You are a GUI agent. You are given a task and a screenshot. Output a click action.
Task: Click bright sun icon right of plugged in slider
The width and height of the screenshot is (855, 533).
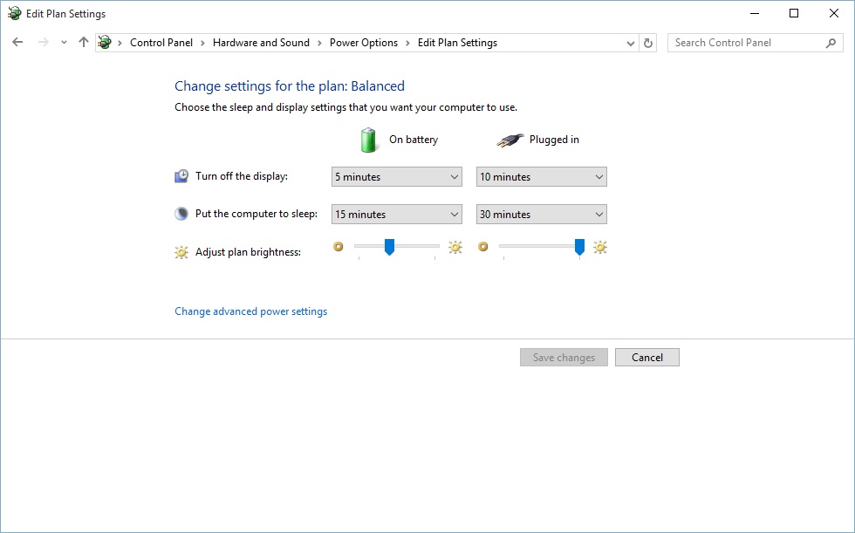(x=600, y=248)
